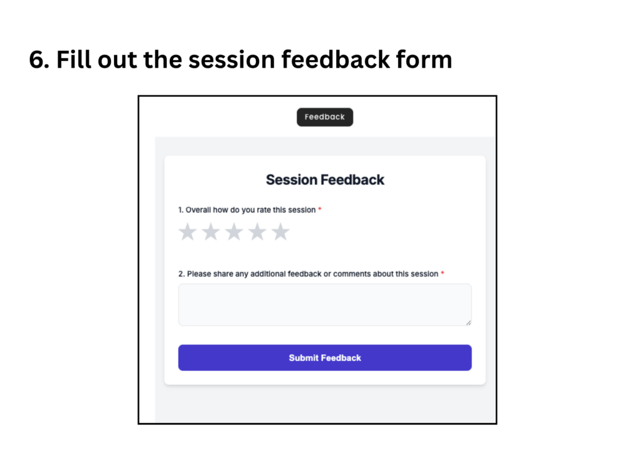Submit Feedback using the purple button
The width and height of the screenshot is (635, 449).
pyautogui.click(x=325, y=357)
